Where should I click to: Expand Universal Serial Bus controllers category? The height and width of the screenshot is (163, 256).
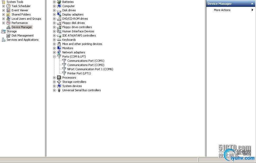[x=54, y=90]
